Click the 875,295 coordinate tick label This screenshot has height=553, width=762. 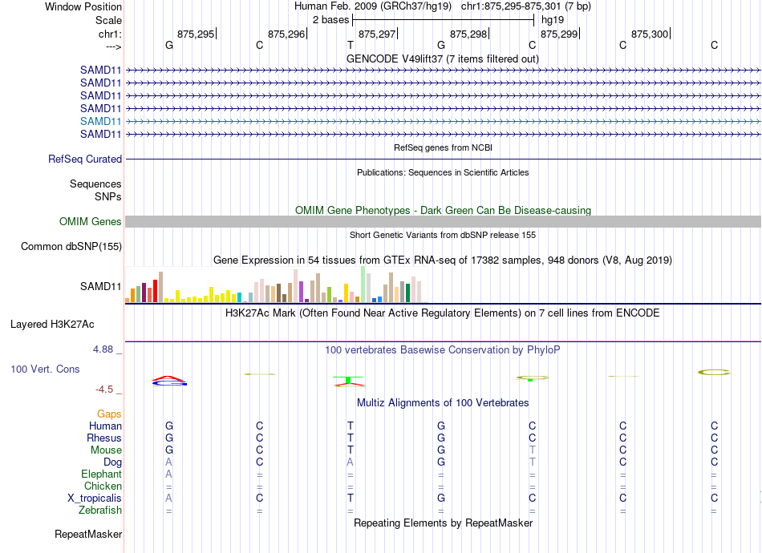pos(196,34)
